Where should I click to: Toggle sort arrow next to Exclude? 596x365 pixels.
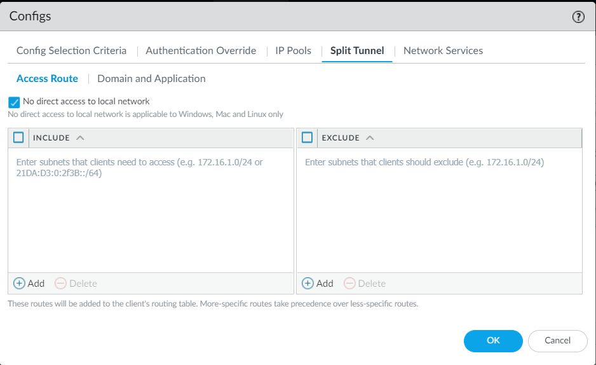(370, 137)
